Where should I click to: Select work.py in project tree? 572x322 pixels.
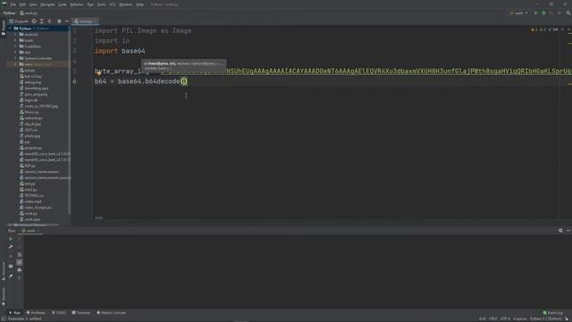[x=29, y=214]
